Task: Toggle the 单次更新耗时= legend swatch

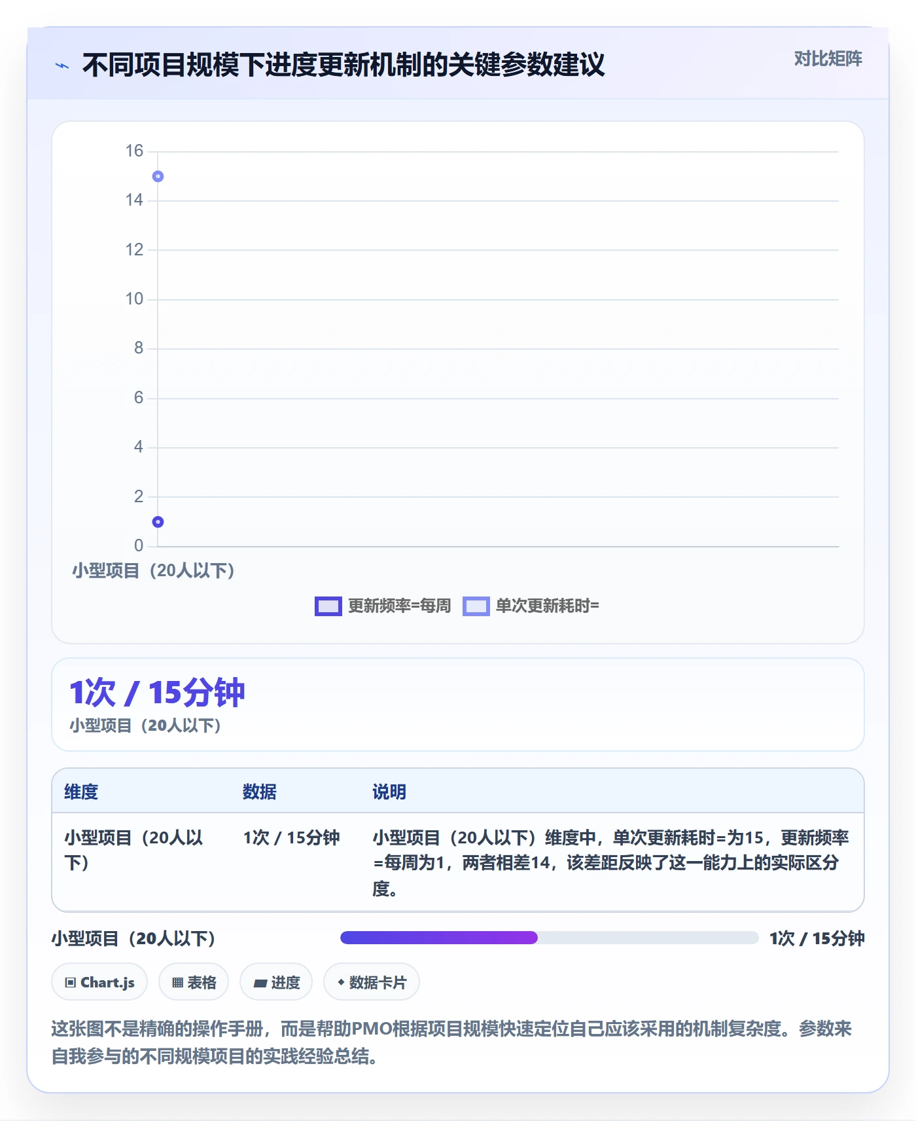Action: point(476,606)
